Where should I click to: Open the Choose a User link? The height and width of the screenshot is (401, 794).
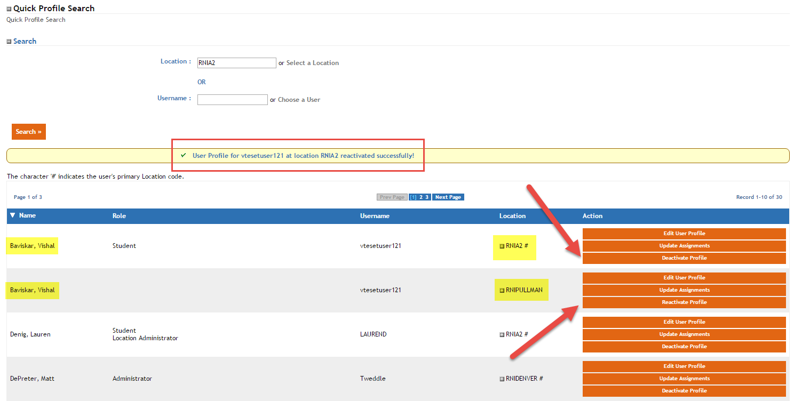(x=299, y=100)
